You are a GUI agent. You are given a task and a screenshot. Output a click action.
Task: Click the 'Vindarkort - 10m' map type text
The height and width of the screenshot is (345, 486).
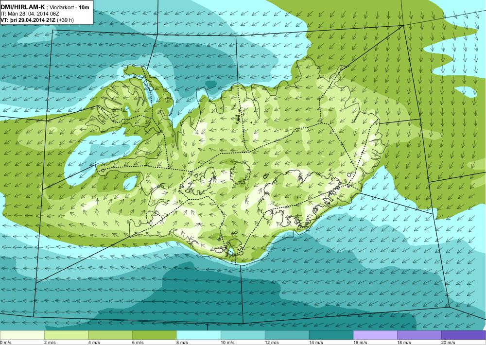pyautogui.click(x=69, y=7)
